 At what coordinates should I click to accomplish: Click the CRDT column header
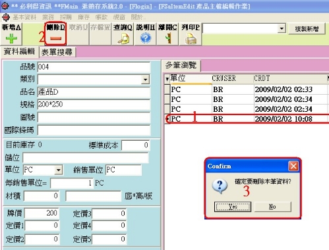pyautogui.click(x=290, y=78)
